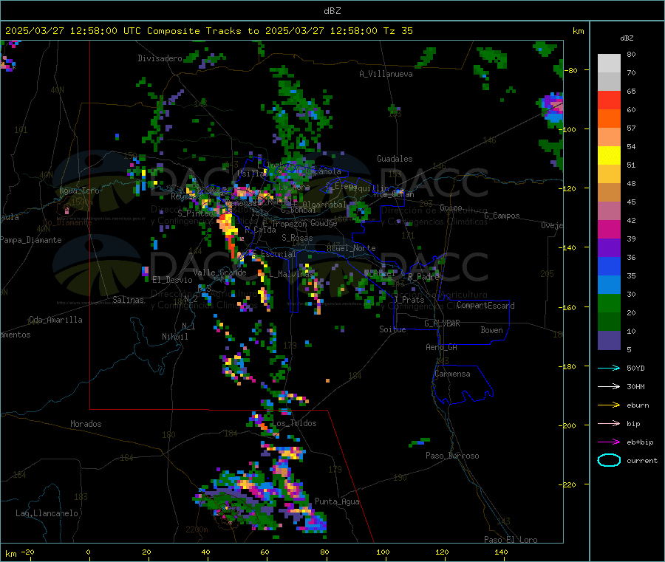Click the Guadales map label

pyautogui.click(x=395, y=159)
